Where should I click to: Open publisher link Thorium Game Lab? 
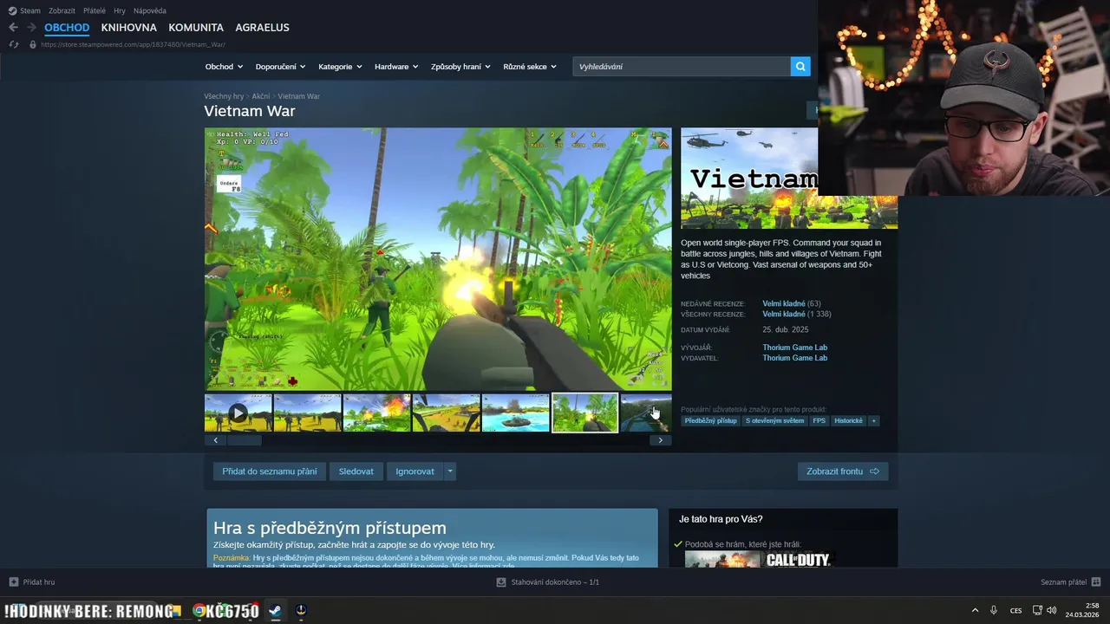(x=795, y=358)
